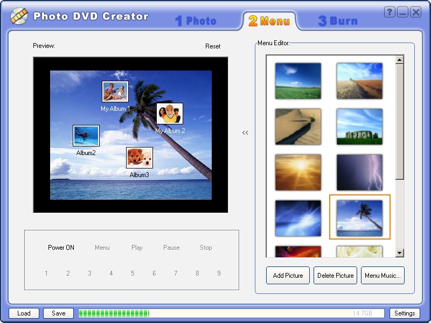Click the Reset link above preview
The height and width of the screenshot is (323, 431).
point(213,46)
